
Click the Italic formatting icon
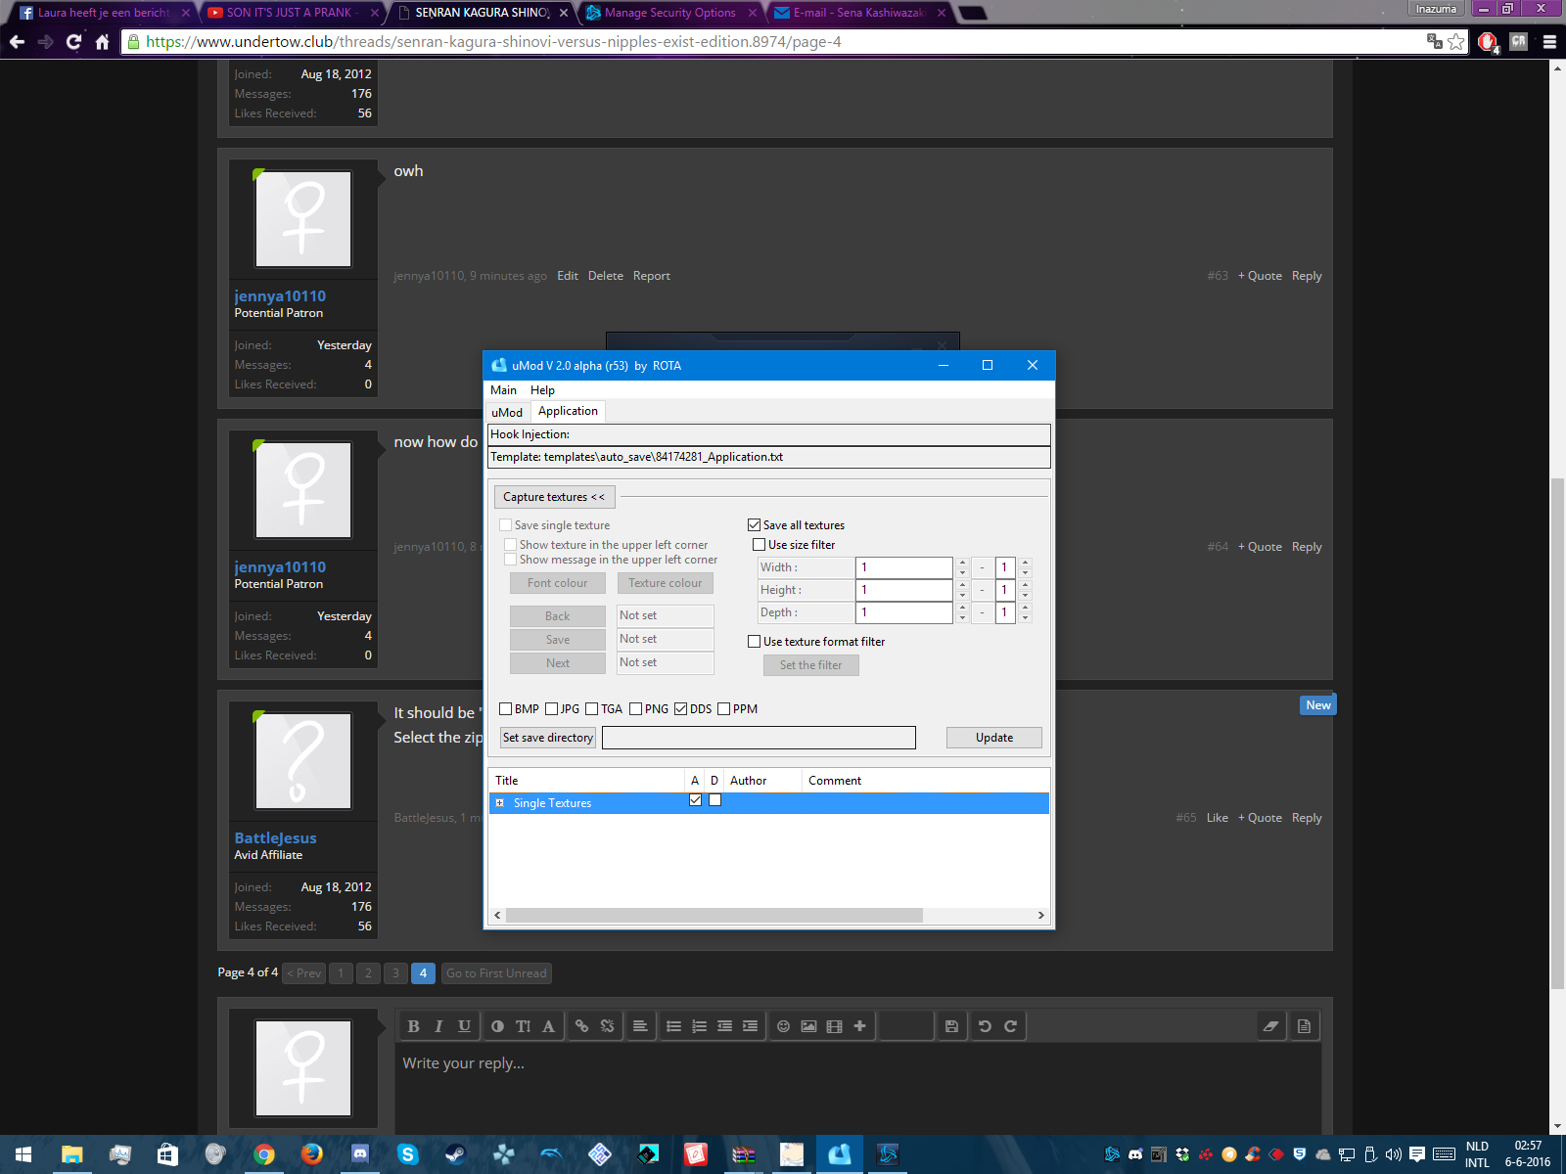438,1026
